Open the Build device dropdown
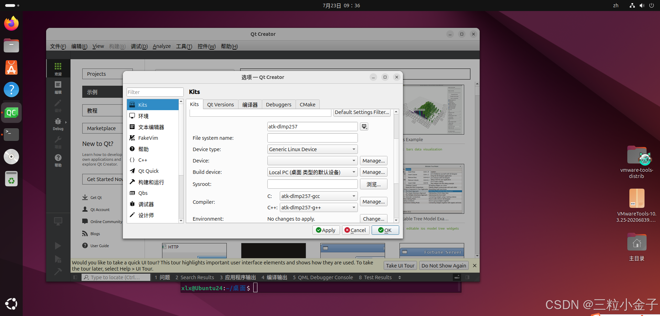The image size is (660, 316). click(x=312, y=172)
